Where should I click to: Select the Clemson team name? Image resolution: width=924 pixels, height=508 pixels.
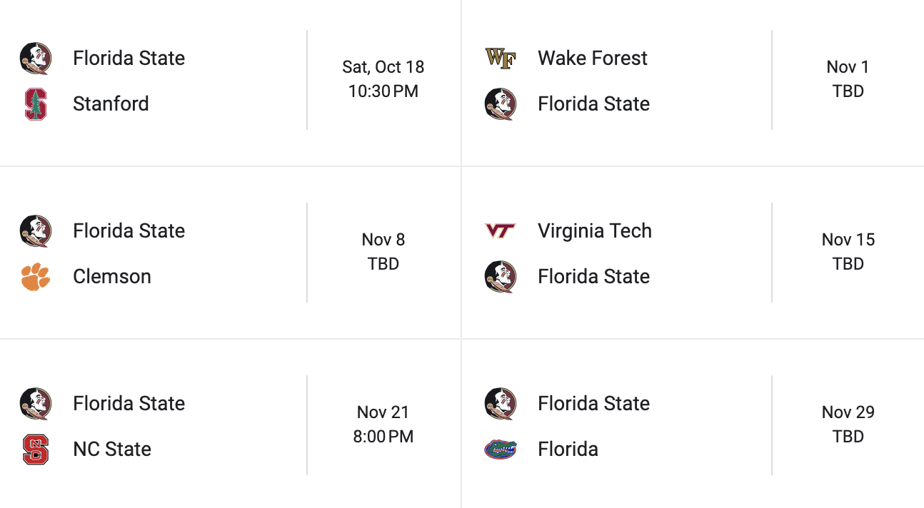tap(112, 277)
